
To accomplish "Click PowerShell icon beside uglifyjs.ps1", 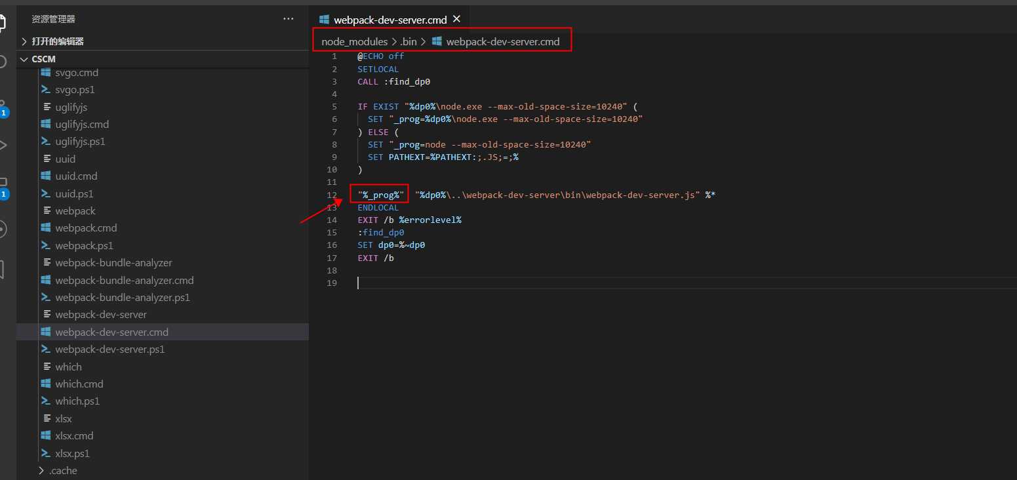I will [46, 141].
